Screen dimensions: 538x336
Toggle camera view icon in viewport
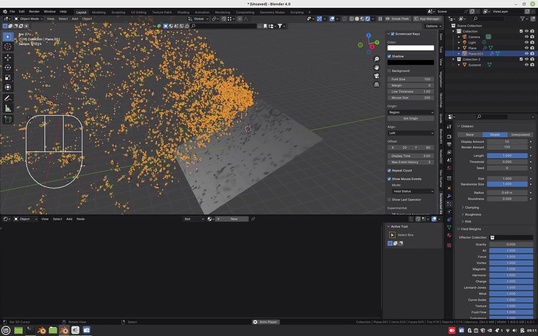(x=376, y=76)
